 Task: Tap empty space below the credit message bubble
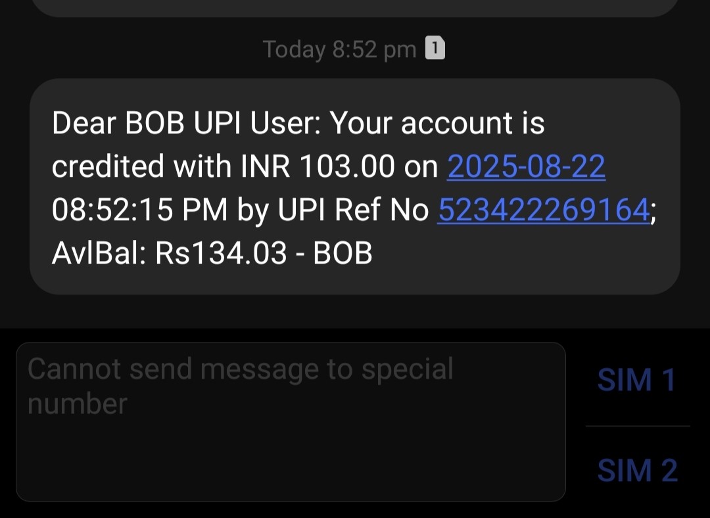pos(355,311)
